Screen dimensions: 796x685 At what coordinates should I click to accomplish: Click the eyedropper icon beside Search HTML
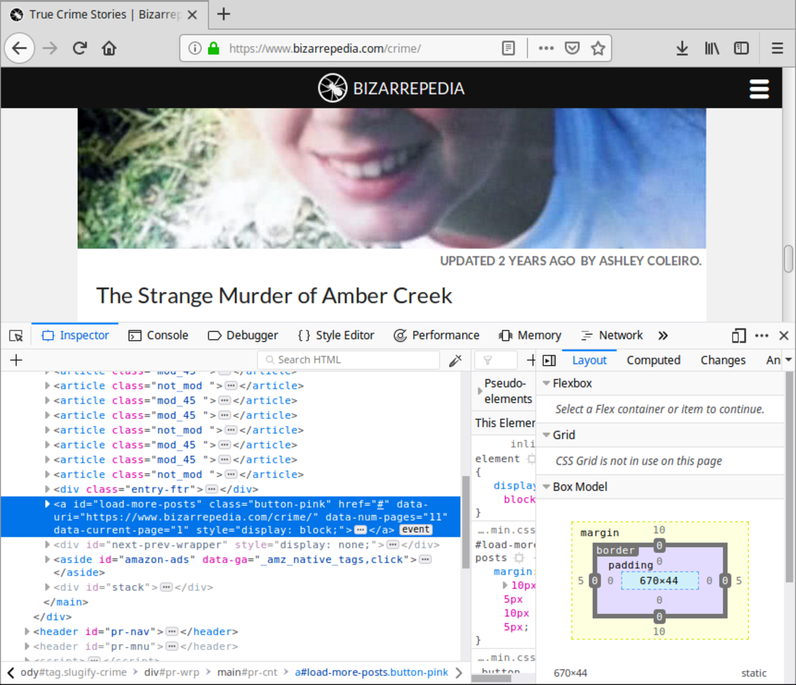(x=455, y=360)
